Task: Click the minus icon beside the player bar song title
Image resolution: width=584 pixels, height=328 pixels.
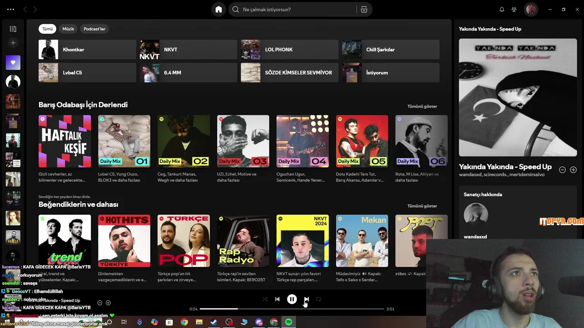Action: [x=99, y=303]
